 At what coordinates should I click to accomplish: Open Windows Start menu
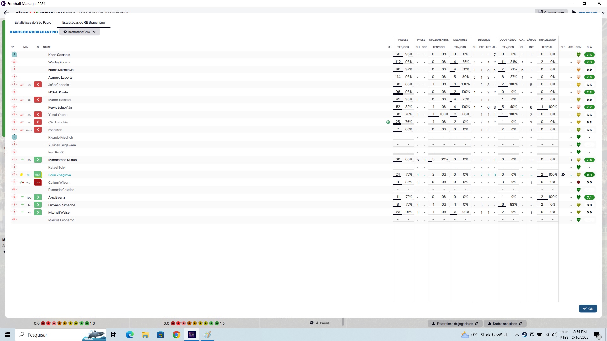(8, 335)
